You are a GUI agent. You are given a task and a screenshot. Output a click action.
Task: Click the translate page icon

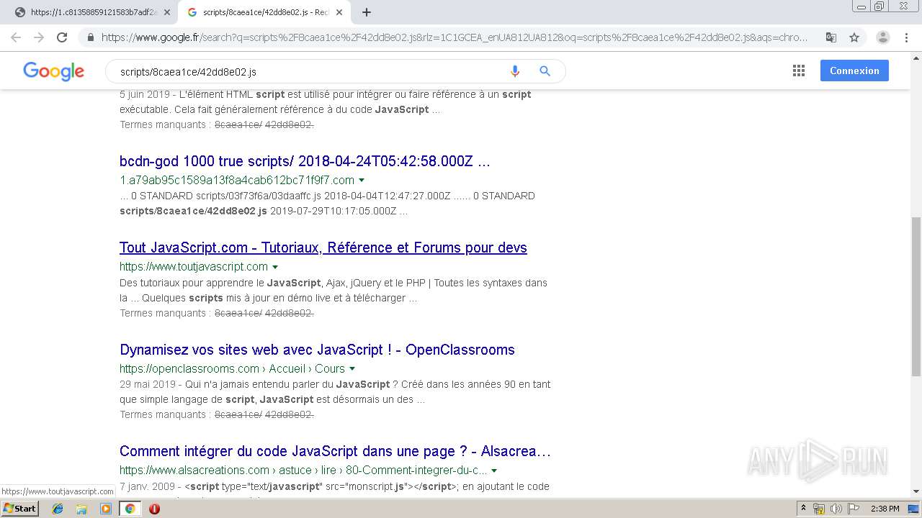click(831, 37)
